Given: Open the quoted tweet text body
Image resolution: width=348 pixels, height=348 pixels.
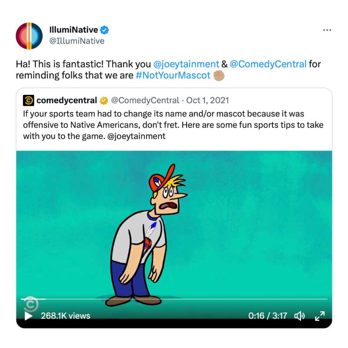Looking at the screenshot, I should coord(173,125).
